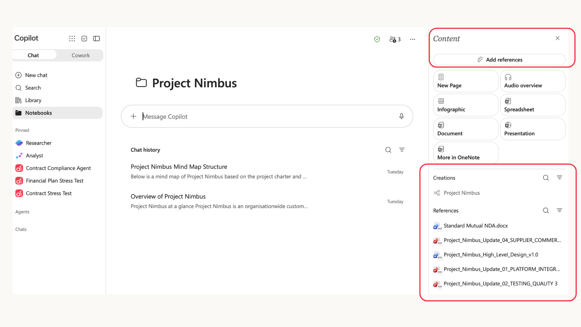Open Project Nimbus Mind Map Structure chat
The image size is (581, 327).
point(267,172)
